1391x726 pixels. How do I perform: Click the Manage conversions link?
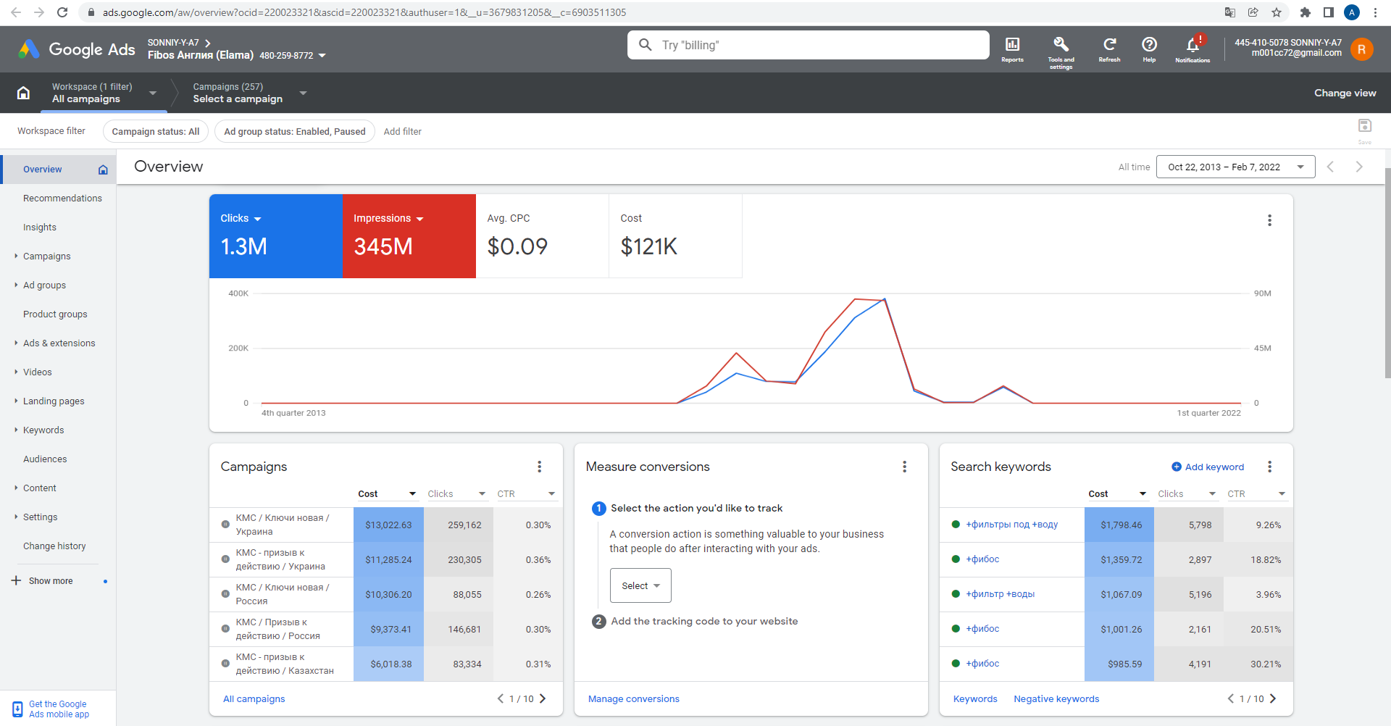click(634, 699)
